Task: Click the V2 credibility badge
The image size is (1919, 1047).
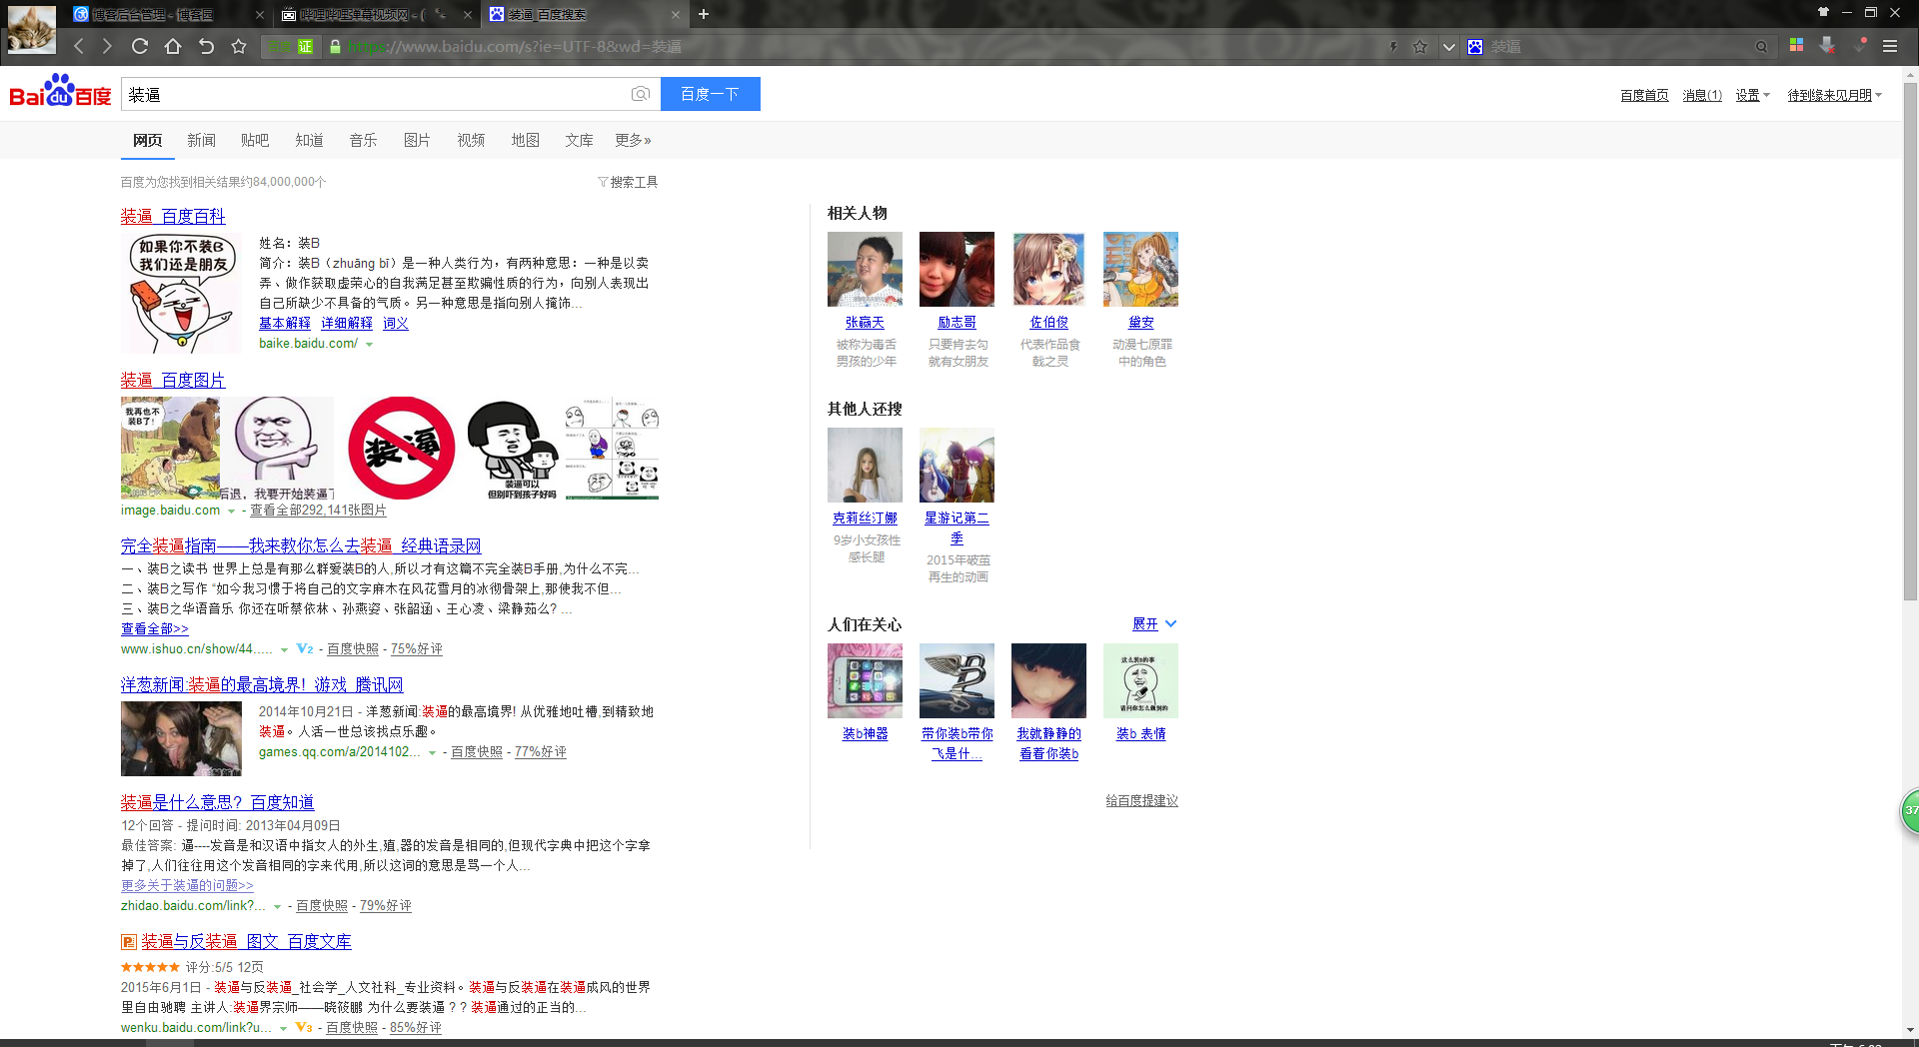Action: [305, 648]
